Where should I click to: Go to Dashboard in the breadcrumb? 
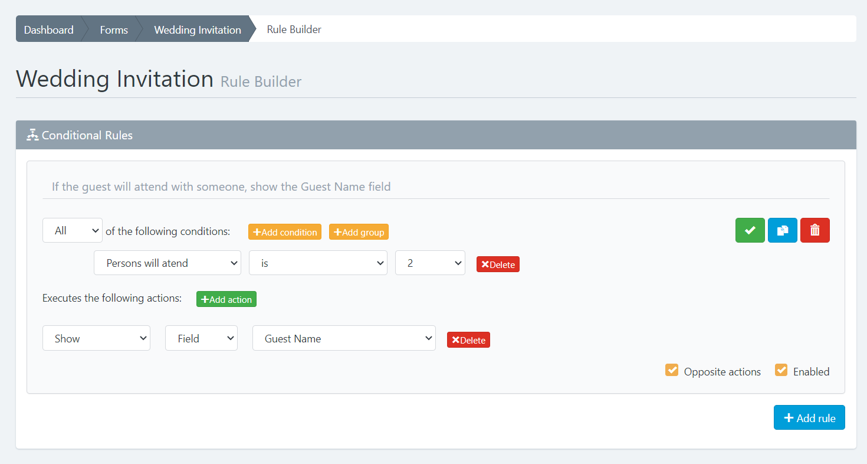tap(49, 30)
